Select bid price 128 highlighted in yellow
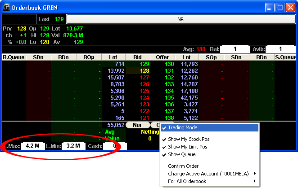This screenshot has height=188, width=298. pyautogui.click(x=144, y=71)
